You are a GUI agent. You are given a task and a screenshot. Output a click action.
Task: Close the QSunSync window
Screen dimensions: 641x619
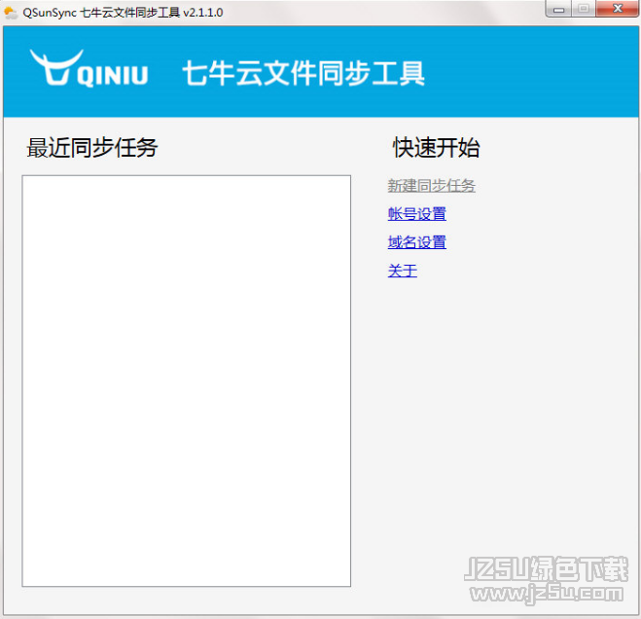click(618, 9)
